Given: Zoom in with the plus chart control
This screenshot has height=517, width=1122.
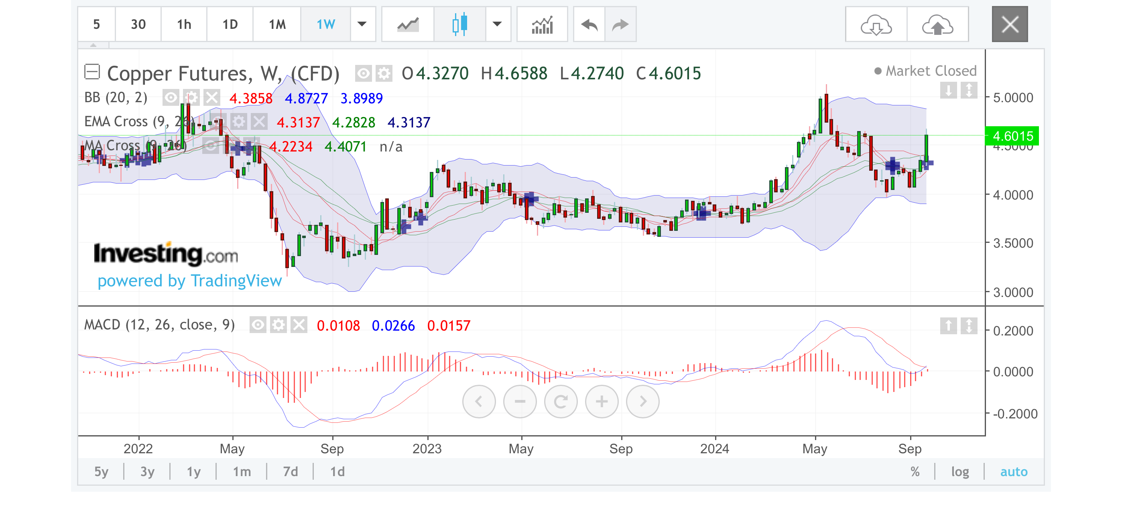Looking at the screenshot, I should [602, 401].
